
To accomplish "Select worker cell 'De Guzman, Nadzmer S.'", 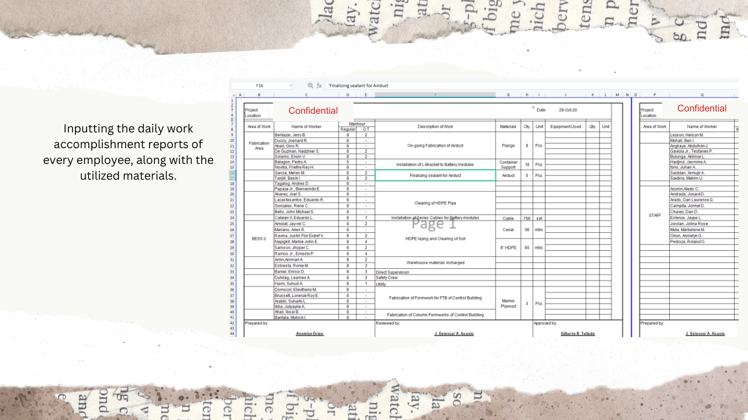I will [x=306, y=151].
